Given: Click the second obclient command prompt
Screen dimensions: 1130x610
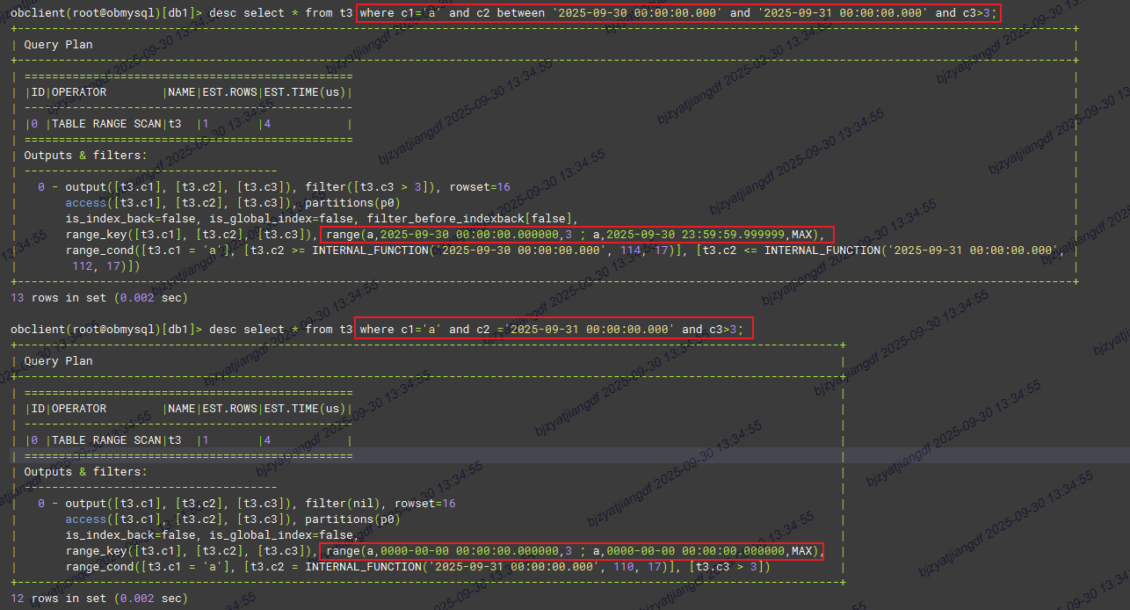Looking at the screenshot, I should (x=105, y=330).
